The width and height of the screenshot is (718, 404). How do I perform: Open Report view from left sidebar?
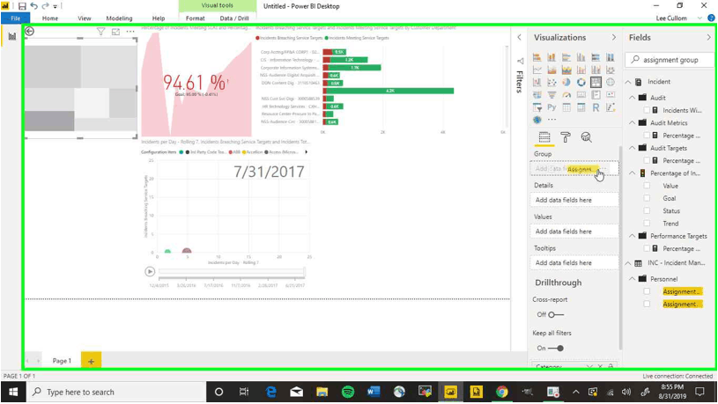12,37
